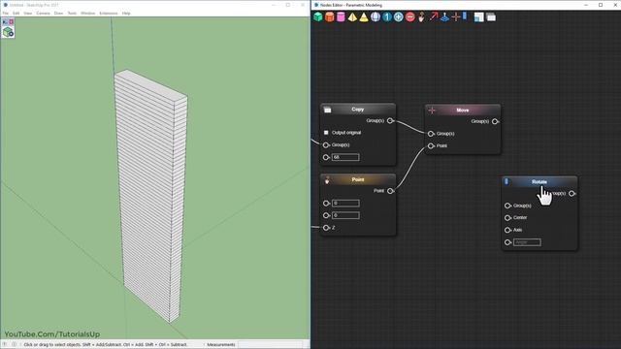Screen dimensions: 621x349
Task: Click the Rotate node's Axis input socket
Action: 507,231
